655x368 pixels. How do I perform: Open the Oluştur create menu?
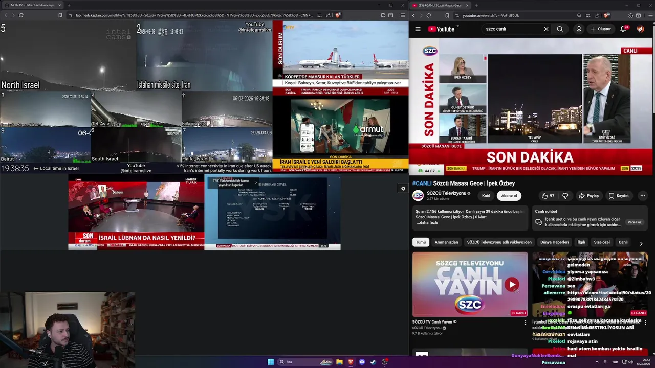click(600, 29)
